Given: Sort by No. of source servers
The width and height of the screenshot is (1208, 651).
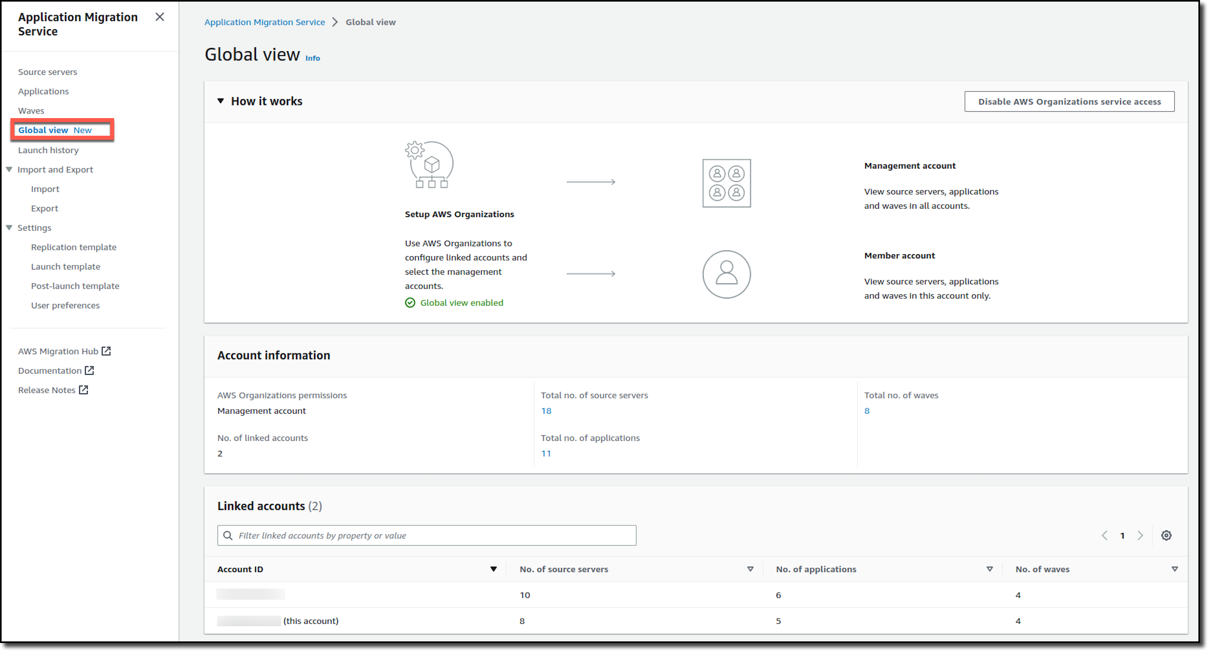Looking at the screenshot, I should click(x=750, y=569).
